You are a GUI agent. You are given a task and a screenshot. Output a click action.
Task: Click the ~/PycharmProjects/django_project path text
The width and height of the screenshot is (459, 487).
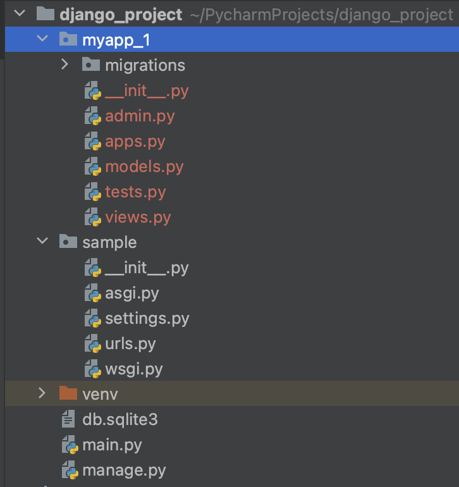tap(321, 15)
